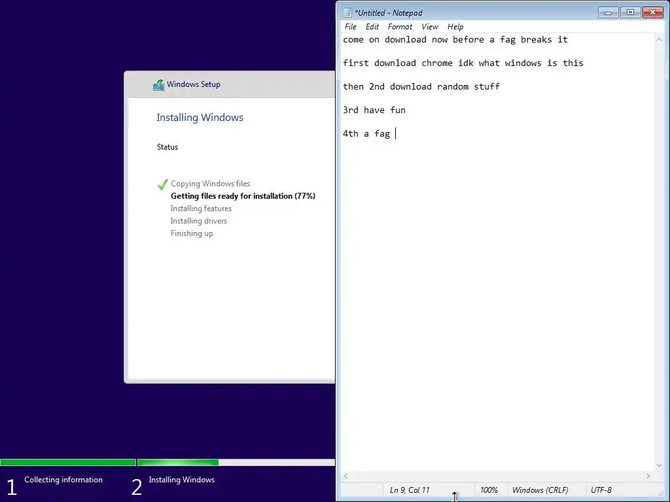Click the 'Status' label in Windows Setup
The height and width of the screenshot is (502, 670).
[x=167, y=147]
